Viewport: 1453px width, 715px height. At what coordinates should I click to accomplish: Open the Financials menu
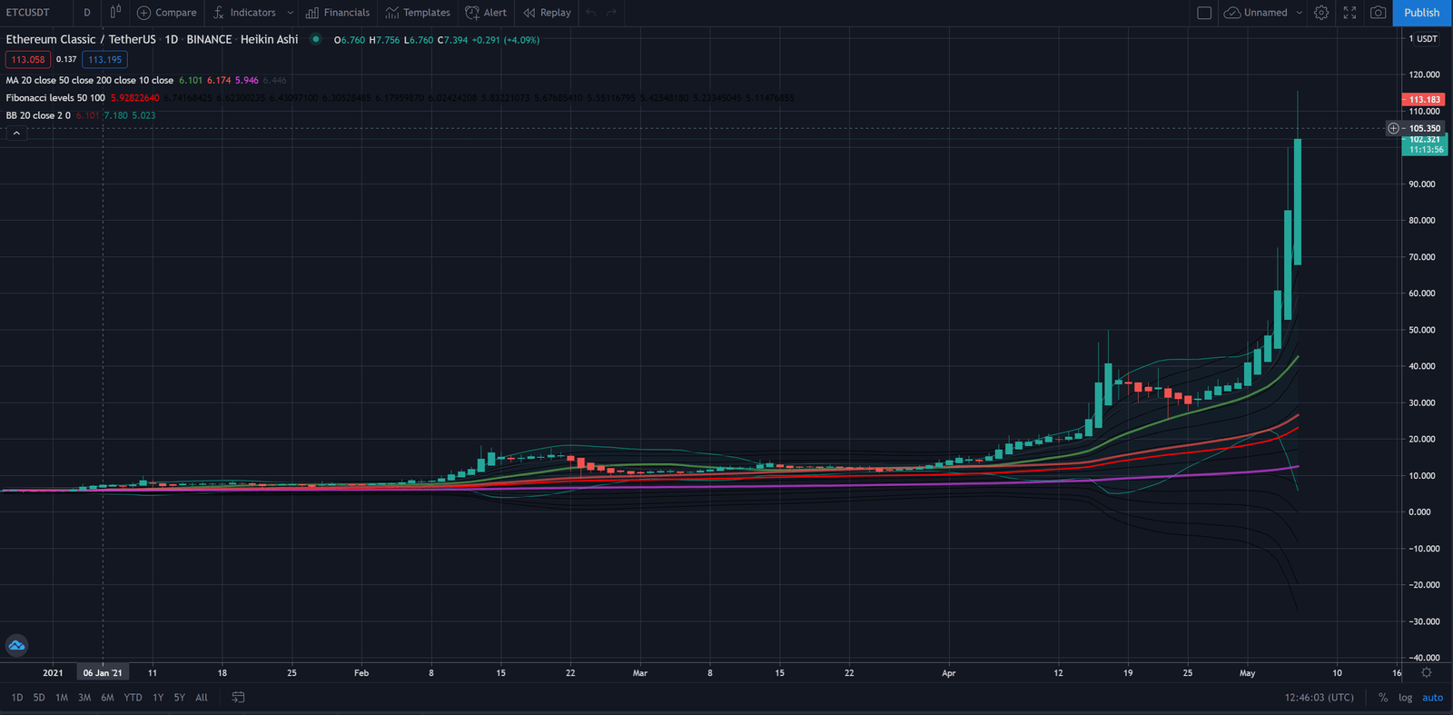click(x=338, y=13)
